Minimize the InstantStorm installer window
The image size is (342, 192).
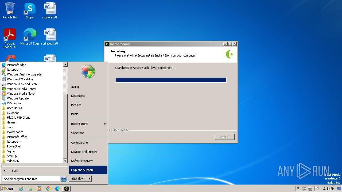[225, 44]
